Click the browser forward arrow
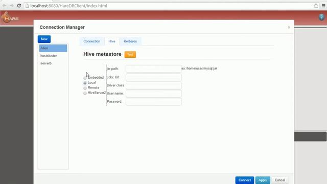This screenshot has height=184, width=327. point(12,6)
